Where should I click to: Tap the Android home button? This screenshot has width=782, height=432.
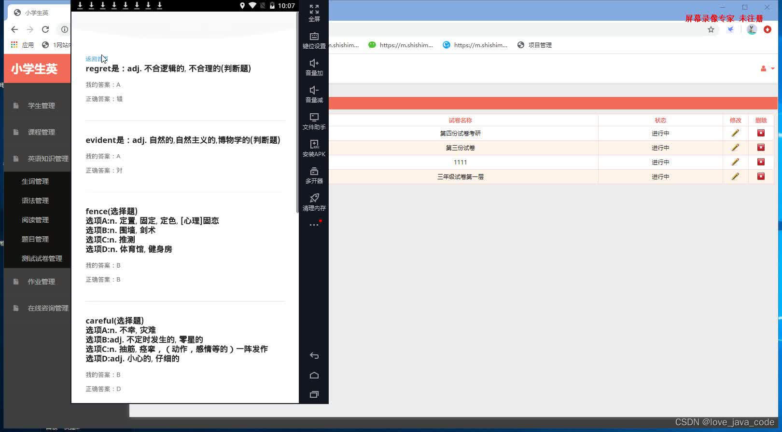pos(314,375)
